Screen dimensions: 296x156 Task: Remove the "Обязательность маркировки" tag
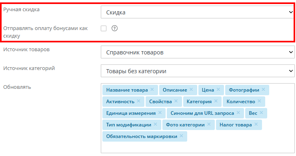coord(182,136)
